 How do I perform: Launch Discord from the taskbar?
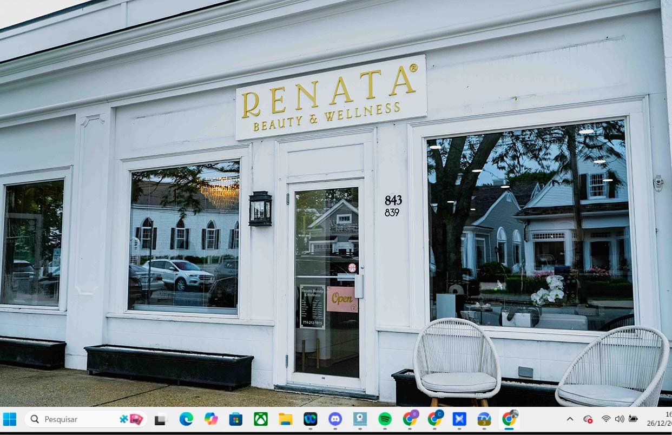pos(334,419)
